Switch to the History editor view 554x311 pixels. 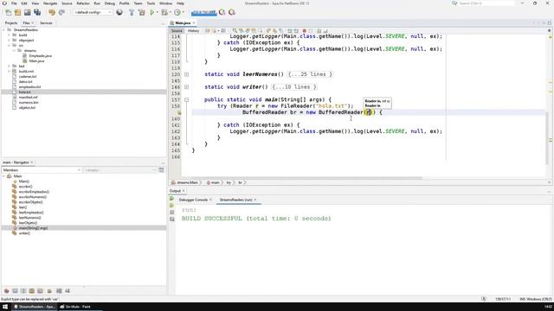(x=193, y=31)
